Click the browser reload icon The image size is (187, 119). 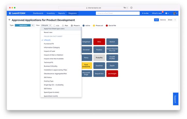[x=127, y=8]
